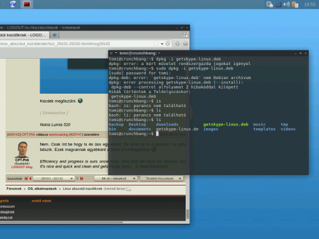
Task: Click 'documents' directory name in terminal
Action: point(140,129)
